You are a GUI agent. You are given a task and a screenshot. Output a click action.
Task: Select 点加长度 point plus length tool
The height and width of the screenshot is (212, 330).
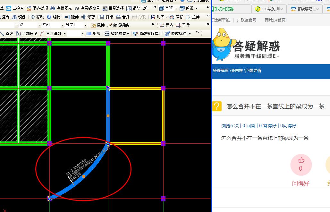point(27,34)
